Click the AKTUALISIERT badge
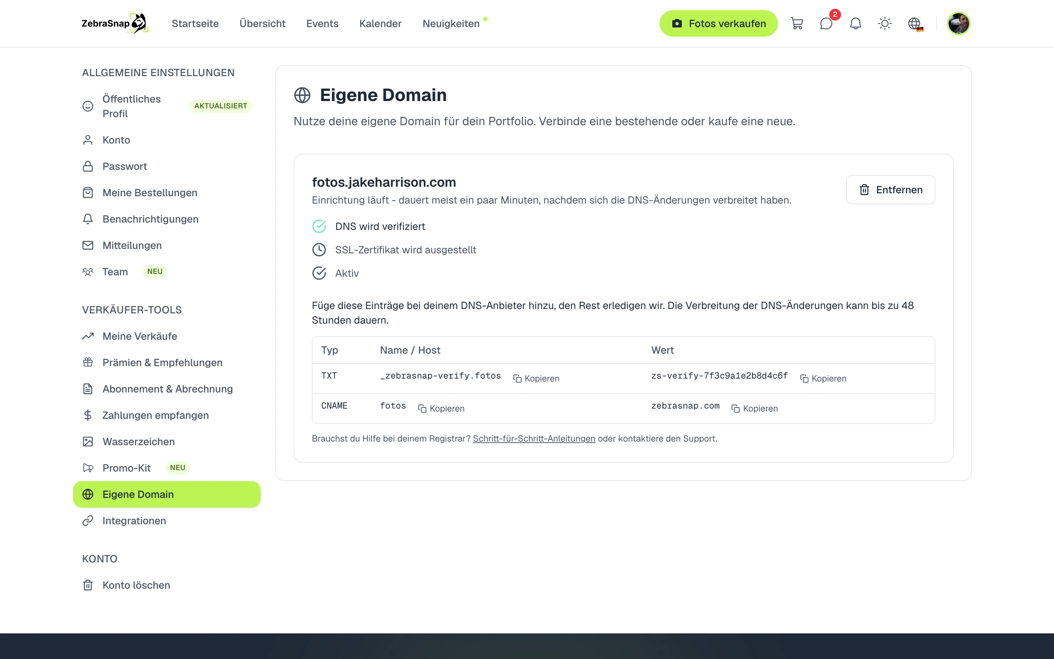The height and width of the screenshot is (659, 1054). pos(220,106)
